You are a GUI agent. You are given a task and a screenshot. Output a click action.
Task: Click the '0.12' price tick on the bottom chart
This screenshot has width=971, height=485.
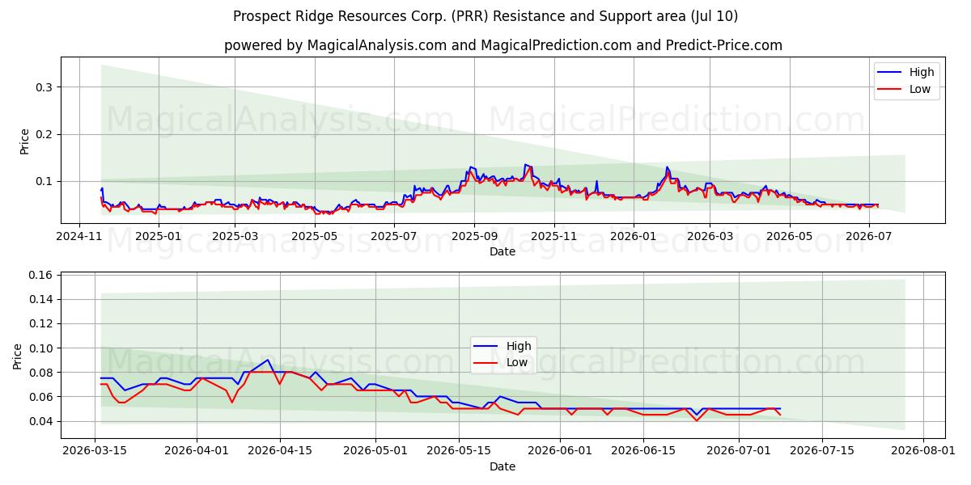click(x=40, y=323)
